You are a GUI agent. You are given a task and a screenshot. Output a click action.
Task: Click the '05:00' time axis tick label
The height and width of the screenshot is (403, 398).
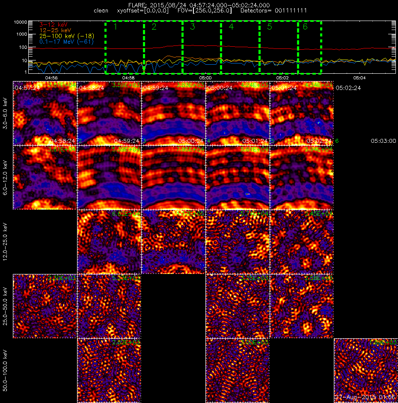click(x=205, y=78)
